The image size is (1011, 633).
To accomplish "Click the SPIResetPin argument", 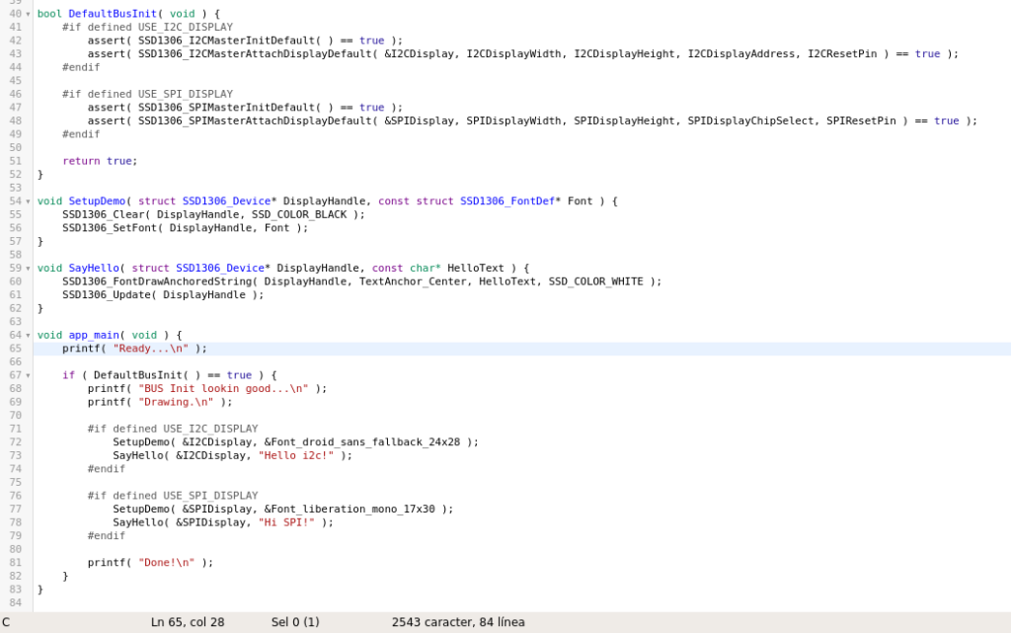I will [861, 121].
